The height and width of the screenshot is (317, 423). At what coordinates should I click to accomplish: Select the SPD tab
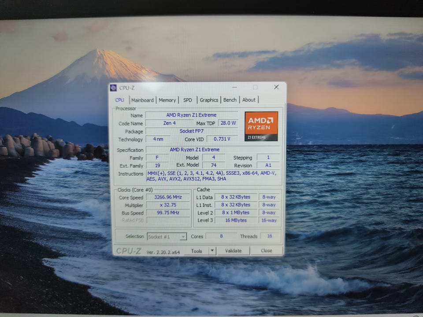pyautogui.click(x=188, y=100)
